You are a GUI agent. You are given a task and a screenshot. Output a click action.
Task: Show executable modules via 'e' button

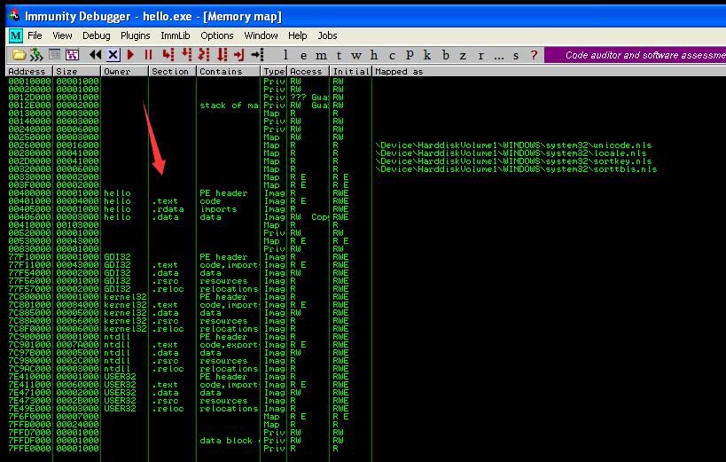[303, 55]
